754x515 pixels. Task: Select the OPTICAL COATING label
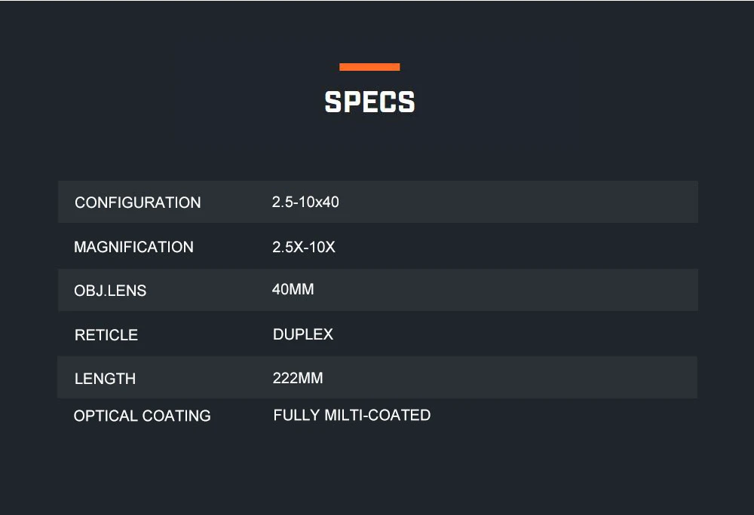click(x=143, y=416)
